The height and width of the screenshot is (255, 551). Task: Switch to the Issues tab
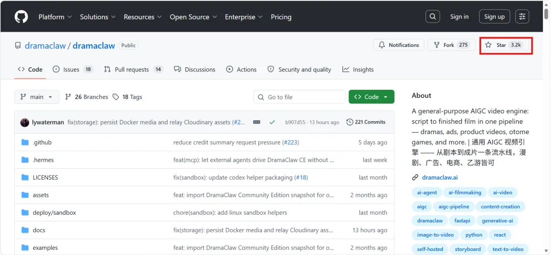pos(73,69)
